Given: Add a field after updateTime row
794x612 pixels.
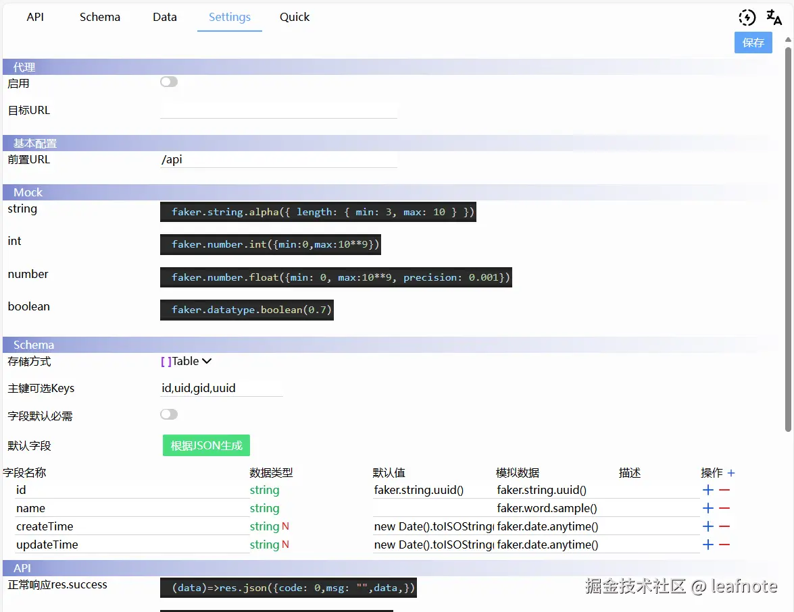Looking at the screenshot, I should [x=708, y=545].
